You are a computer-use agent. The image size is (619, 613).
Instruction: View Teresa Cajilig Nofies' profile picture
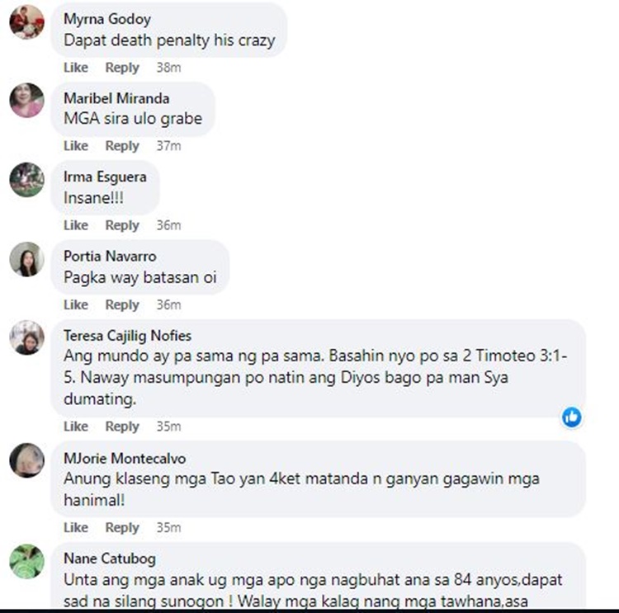click(x=27, y=337)
